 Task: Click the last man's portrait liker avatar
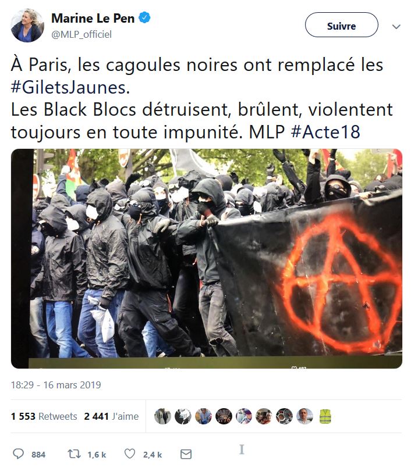pyautogui.click(x=305, y=416)
